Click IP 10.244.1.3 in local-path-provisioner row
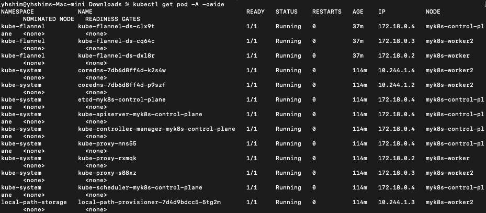486x213 pixels. tap(397, 202)
